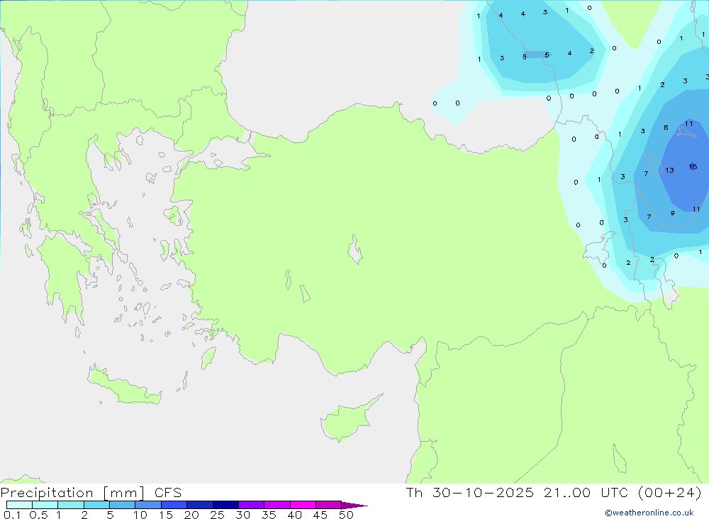Select the 40–45 mm magenta legend swatch
Image resolution: width=709 pixels, height=519 pixels.
tap(303, 505)
